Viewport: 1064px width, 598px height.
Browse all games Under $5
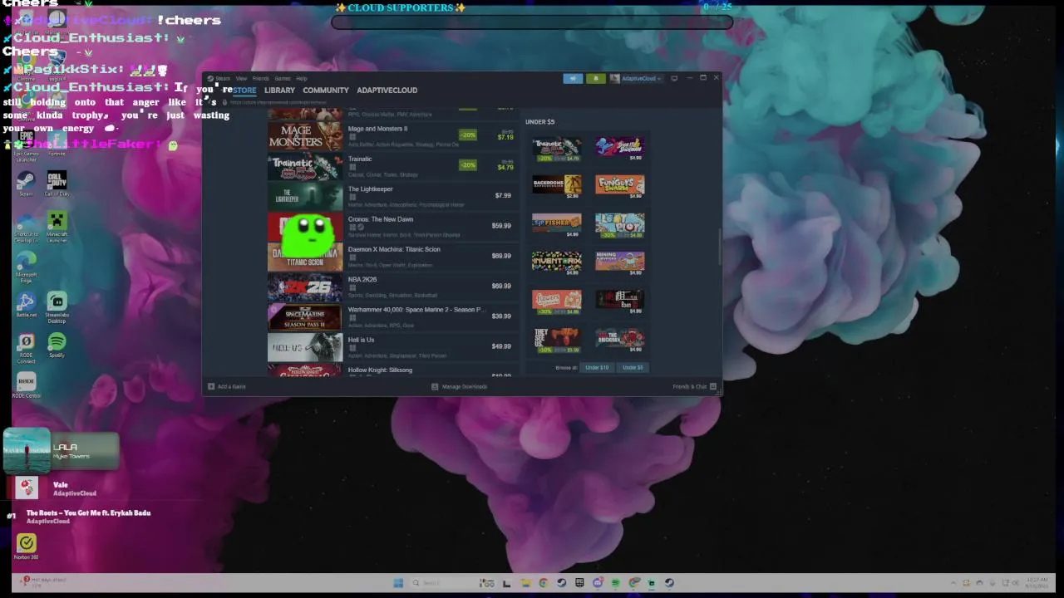pos(633,367)
